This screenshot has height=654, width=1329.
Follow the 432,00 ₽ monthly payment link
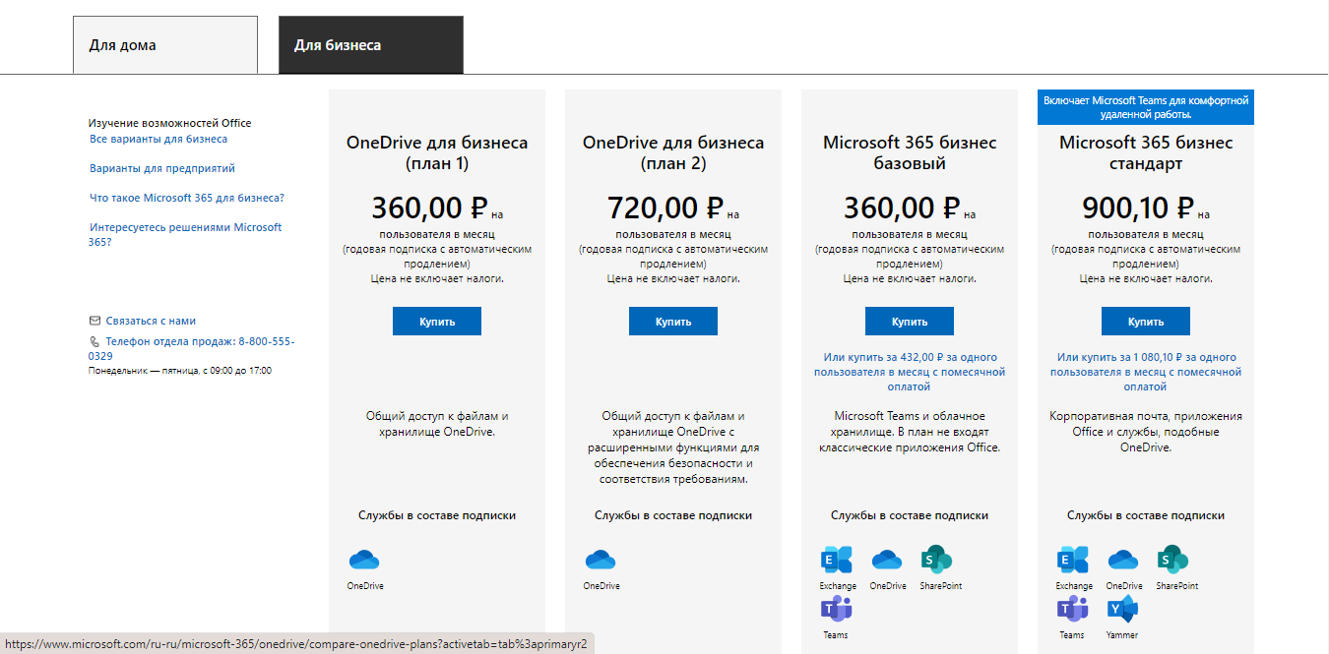(x=910, y=373)
